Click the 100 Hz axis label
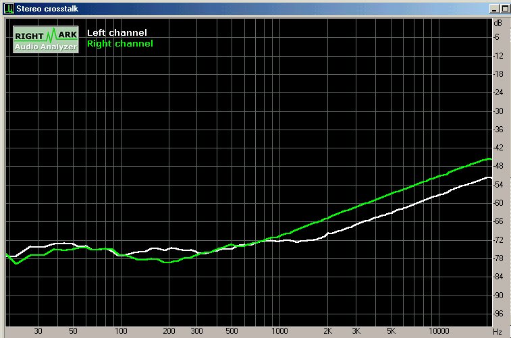The width and height of the screenshot is (511, 338). (121, 331)
